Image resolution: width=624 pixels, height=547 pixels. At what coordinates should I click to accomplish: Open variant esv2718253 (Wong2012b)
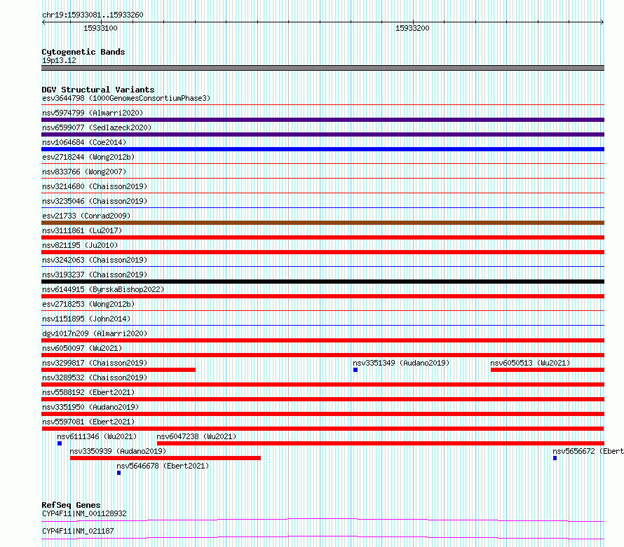88,304
